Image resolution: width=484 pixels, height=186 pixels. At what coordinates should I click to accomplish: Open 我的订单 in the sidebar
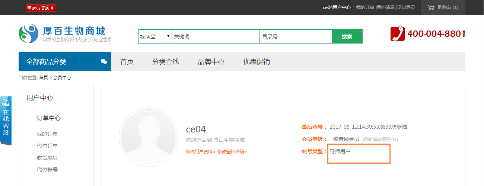coord(47,134)
